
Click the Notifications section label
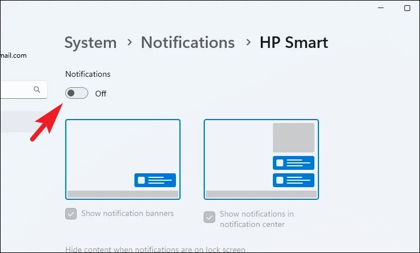(x=88, y=74)
